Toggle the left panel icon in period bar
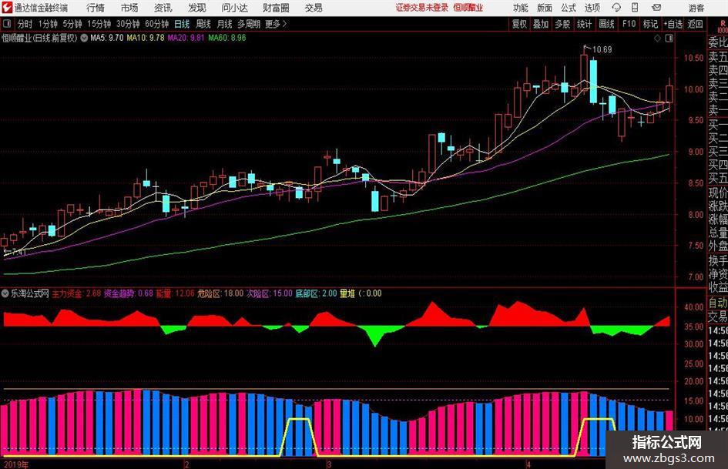Viewport: 728px width, 469px height. 6,24
